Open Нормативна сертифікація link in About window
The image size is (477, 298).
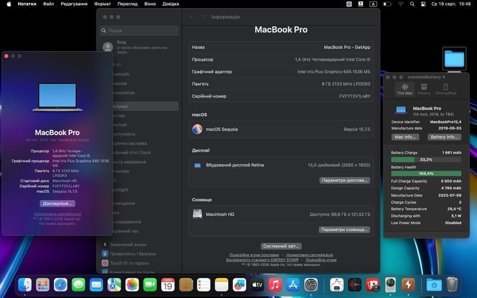pos(57,214)
